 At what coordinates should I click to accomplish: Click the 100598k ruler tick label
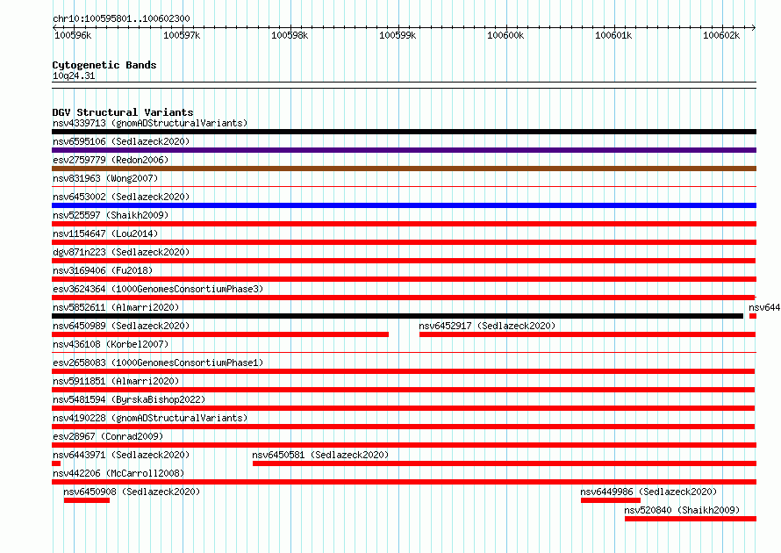point(290,35)
